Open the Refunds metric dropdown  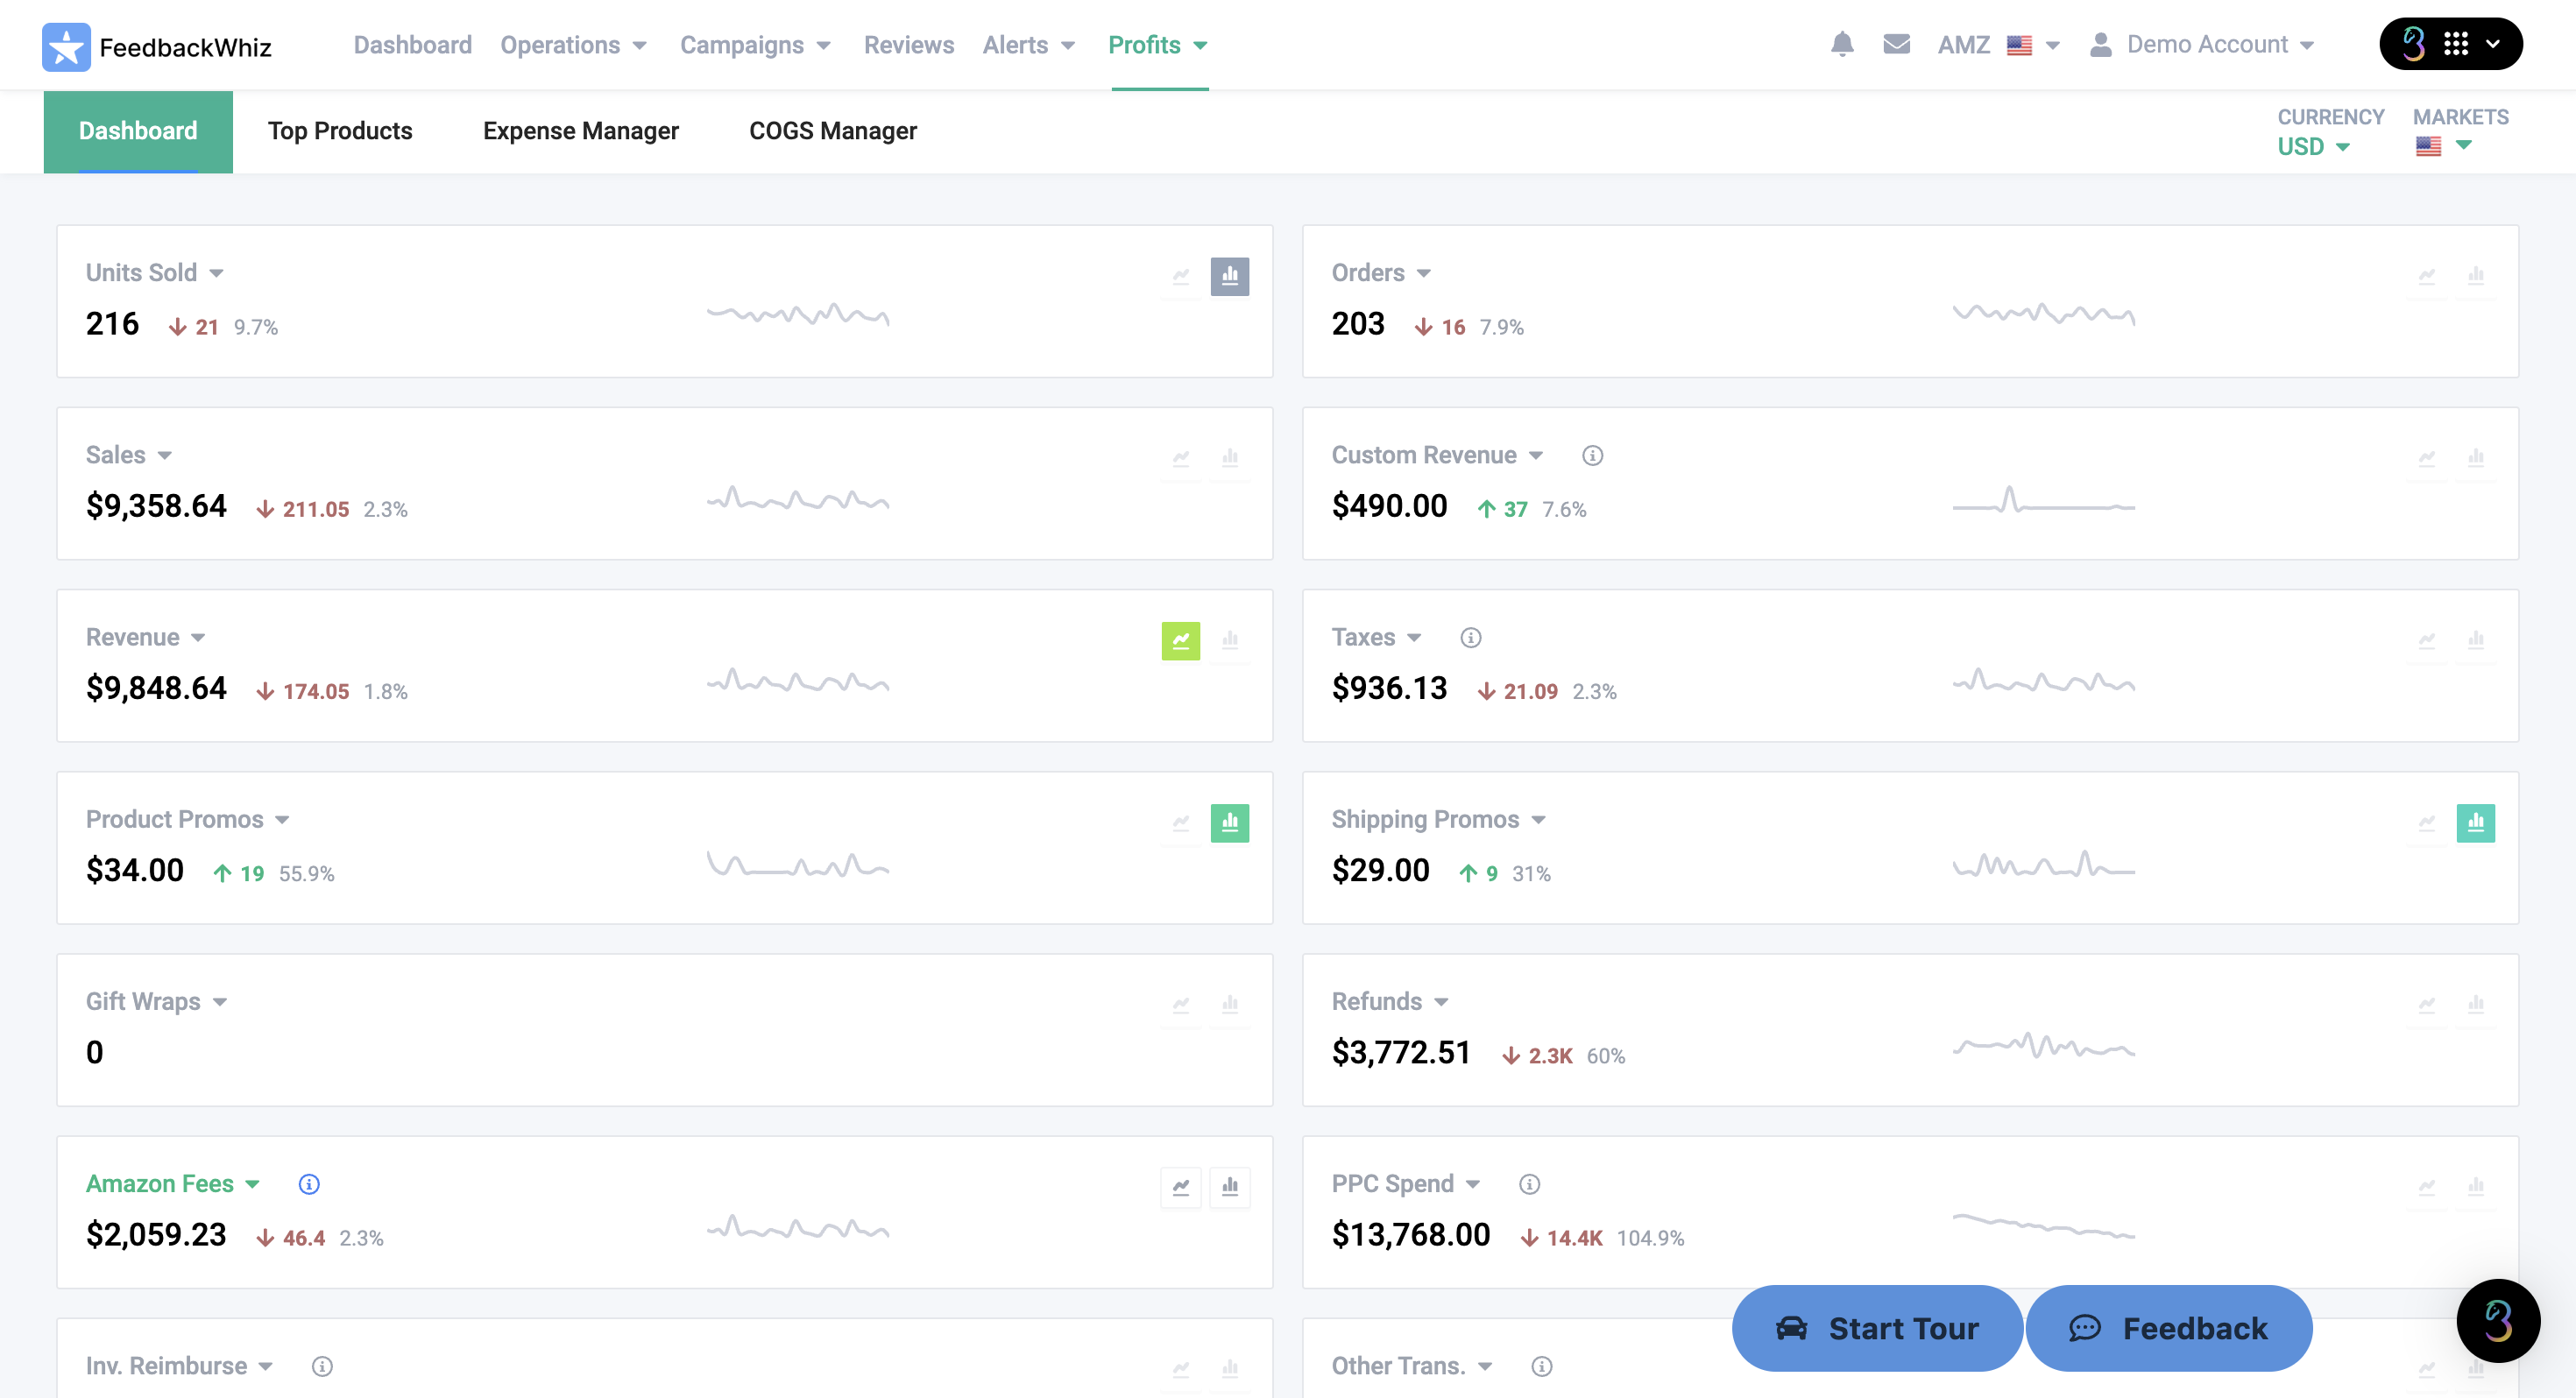pos(1390,1002)
